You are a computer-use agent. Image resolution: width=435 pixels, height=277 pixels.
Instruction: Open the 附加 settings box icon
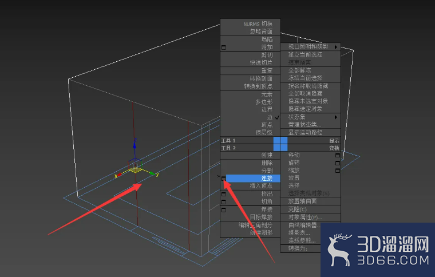pyautogui.click(x=224, y=48)
